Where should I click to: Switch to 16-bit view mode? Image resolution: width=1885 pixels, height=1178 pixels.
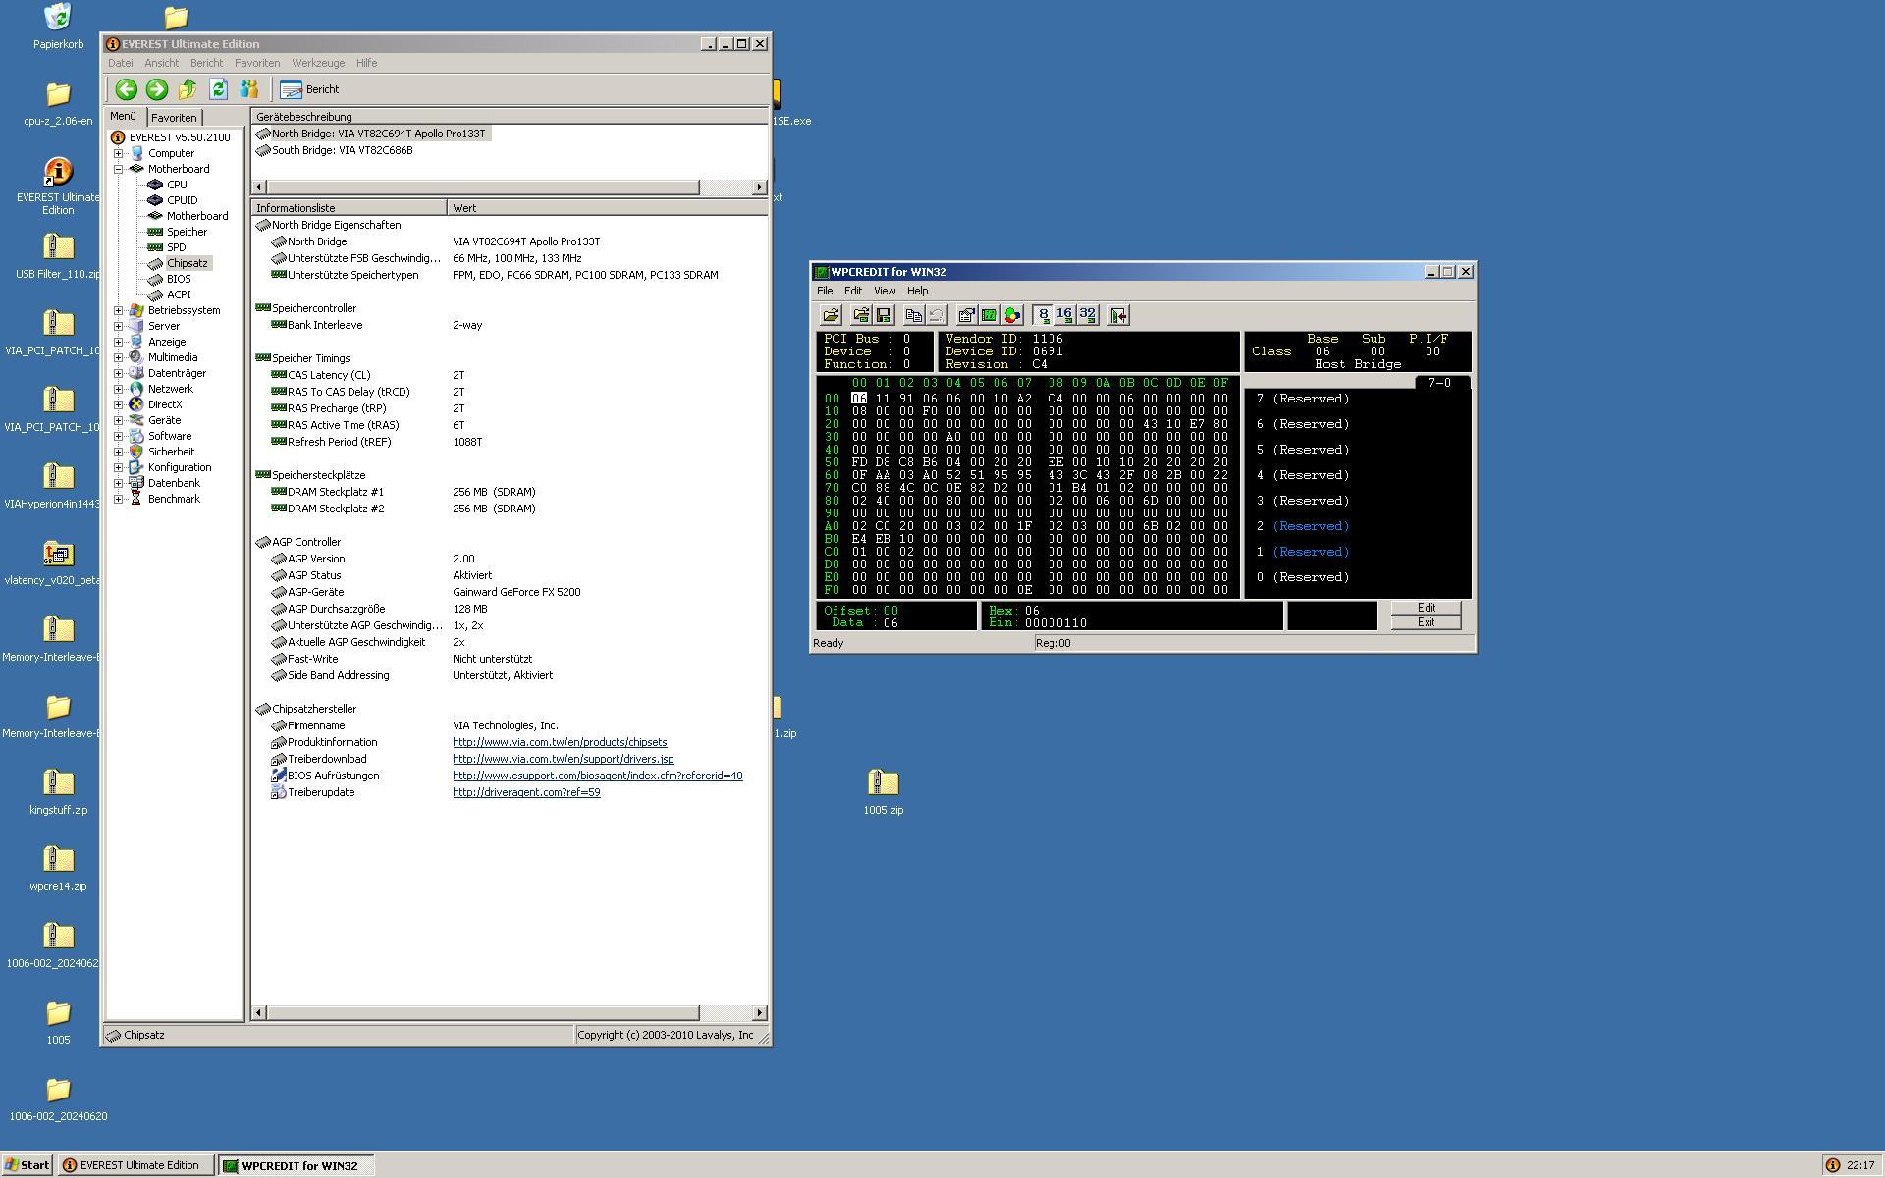coord(1064,315)
